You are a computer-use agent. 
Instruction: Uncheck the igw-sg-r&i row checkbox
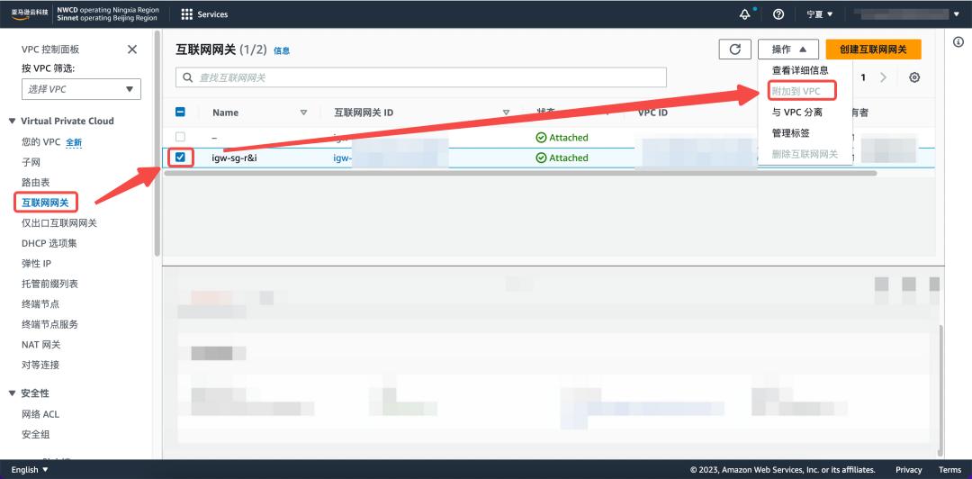[x=180, y=158]
